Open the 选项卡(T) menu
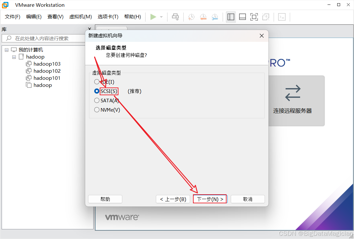 pyautogui.click(x=108, y=17)
